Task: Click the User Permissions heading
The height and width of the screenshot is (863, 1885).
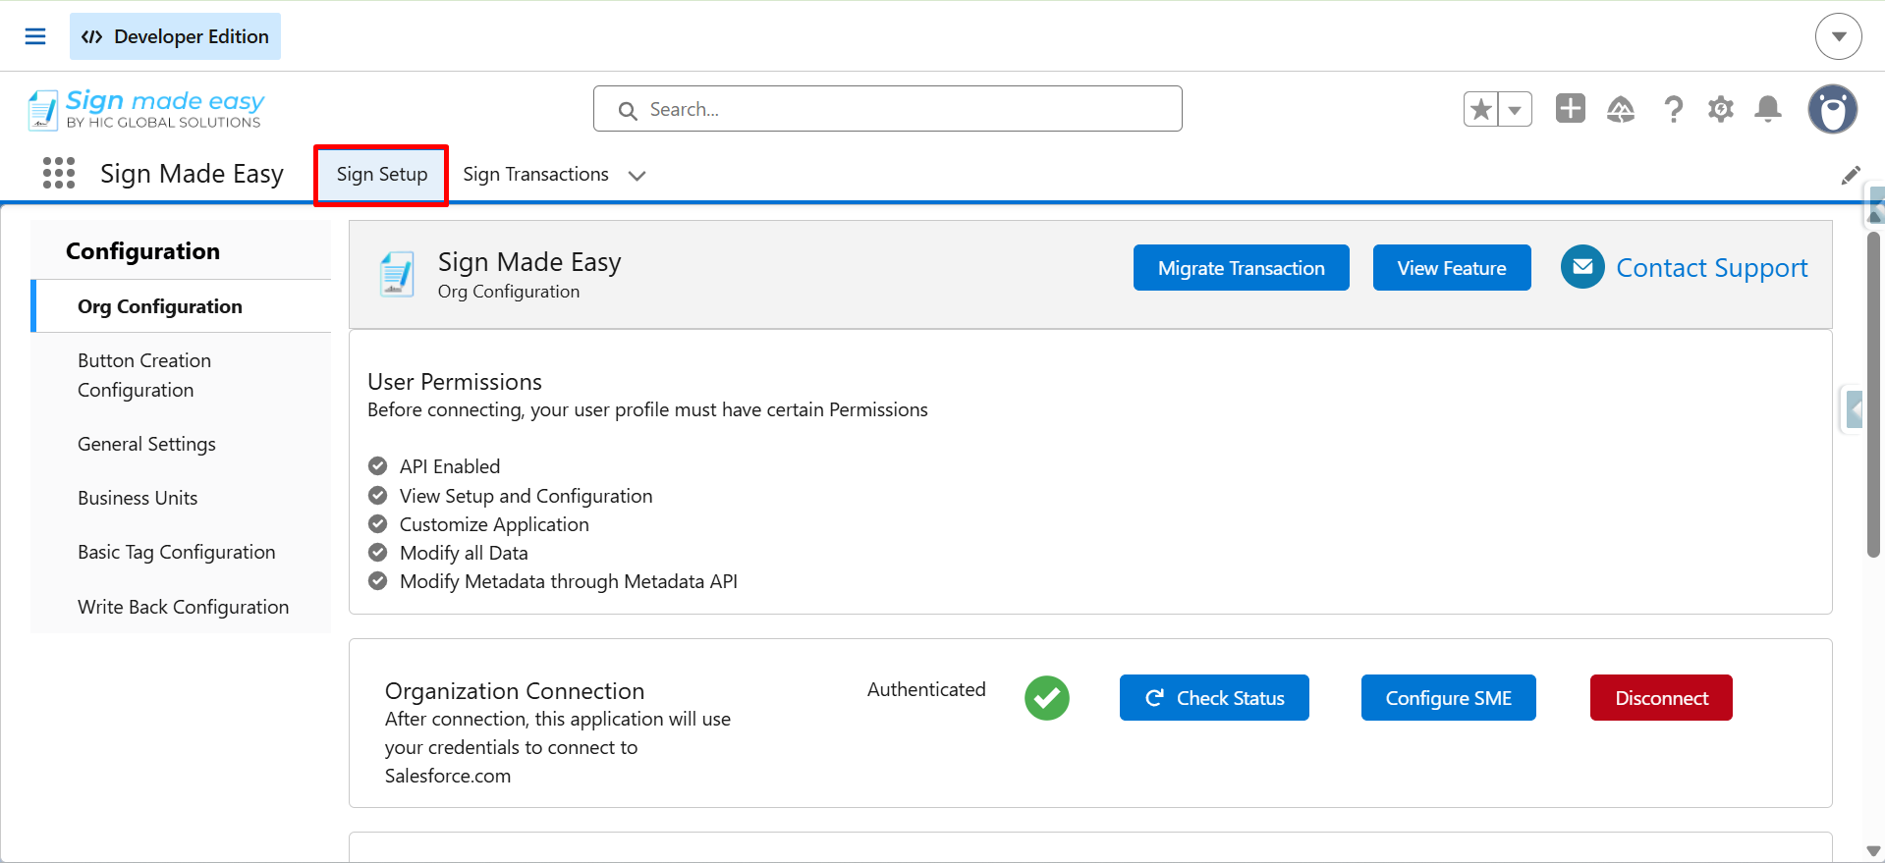Action: [455, 382]
